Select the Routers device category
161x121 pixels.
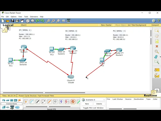(x=4, y=100)
